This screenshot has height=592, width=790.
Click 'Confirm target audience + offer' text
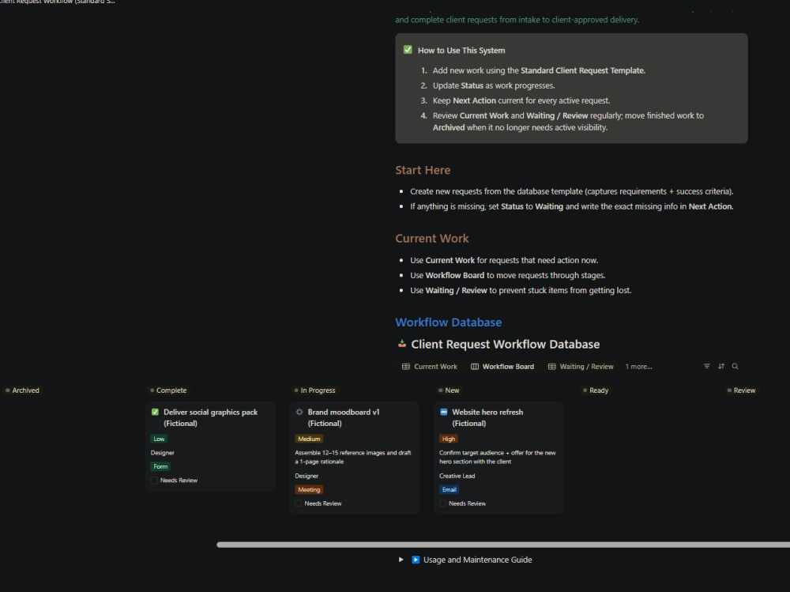(x=497, y=458)
